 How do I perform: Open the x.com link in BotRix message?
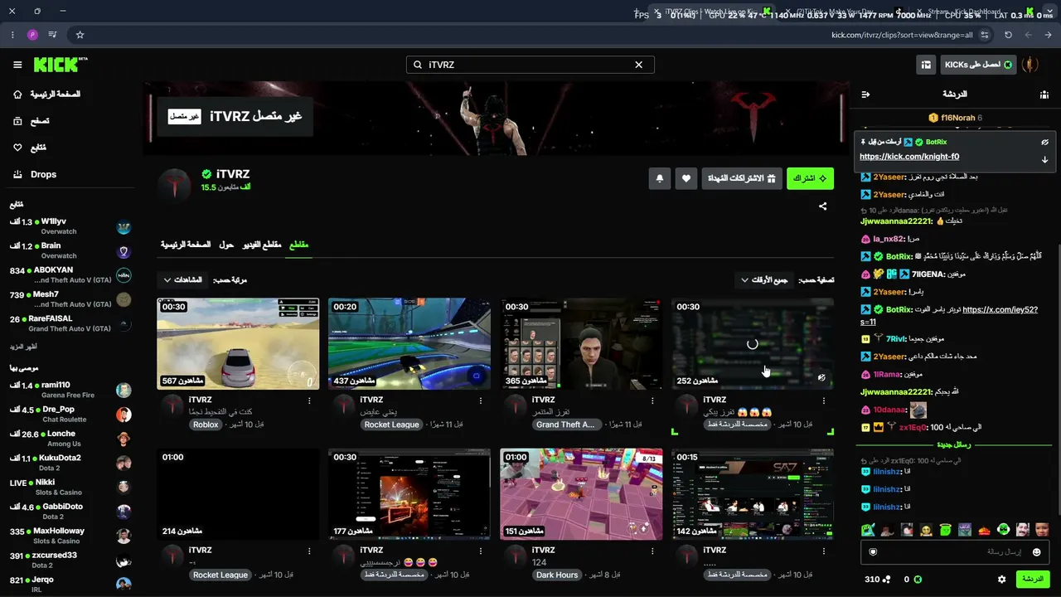click(1000, 309)
